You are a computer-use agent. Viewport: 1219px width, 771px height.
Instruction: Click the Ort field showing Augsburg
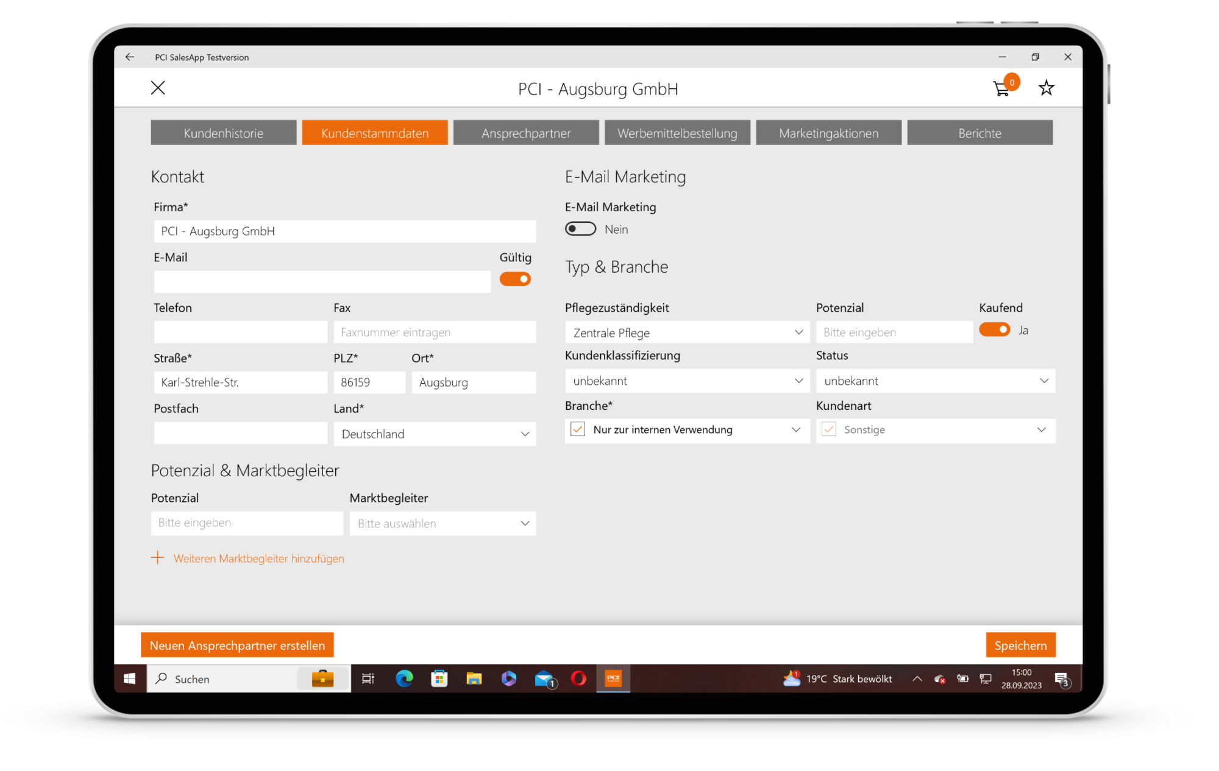(x=474, y=382)
